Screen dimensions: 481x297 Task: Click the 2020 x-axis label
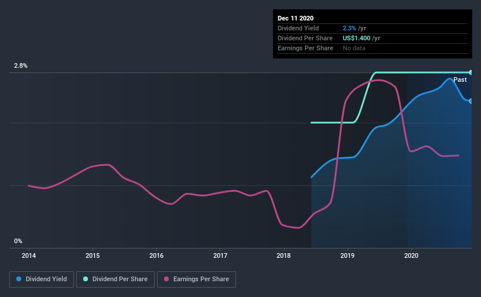(411, 255)
